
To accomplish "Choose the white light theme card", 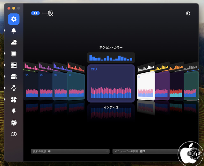I will (146, 86).
